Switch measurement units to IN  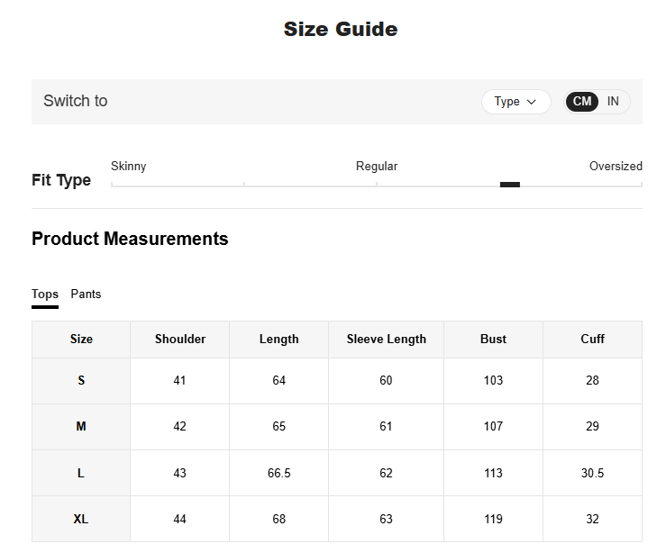pyautogui.click(x=613, y=102)
